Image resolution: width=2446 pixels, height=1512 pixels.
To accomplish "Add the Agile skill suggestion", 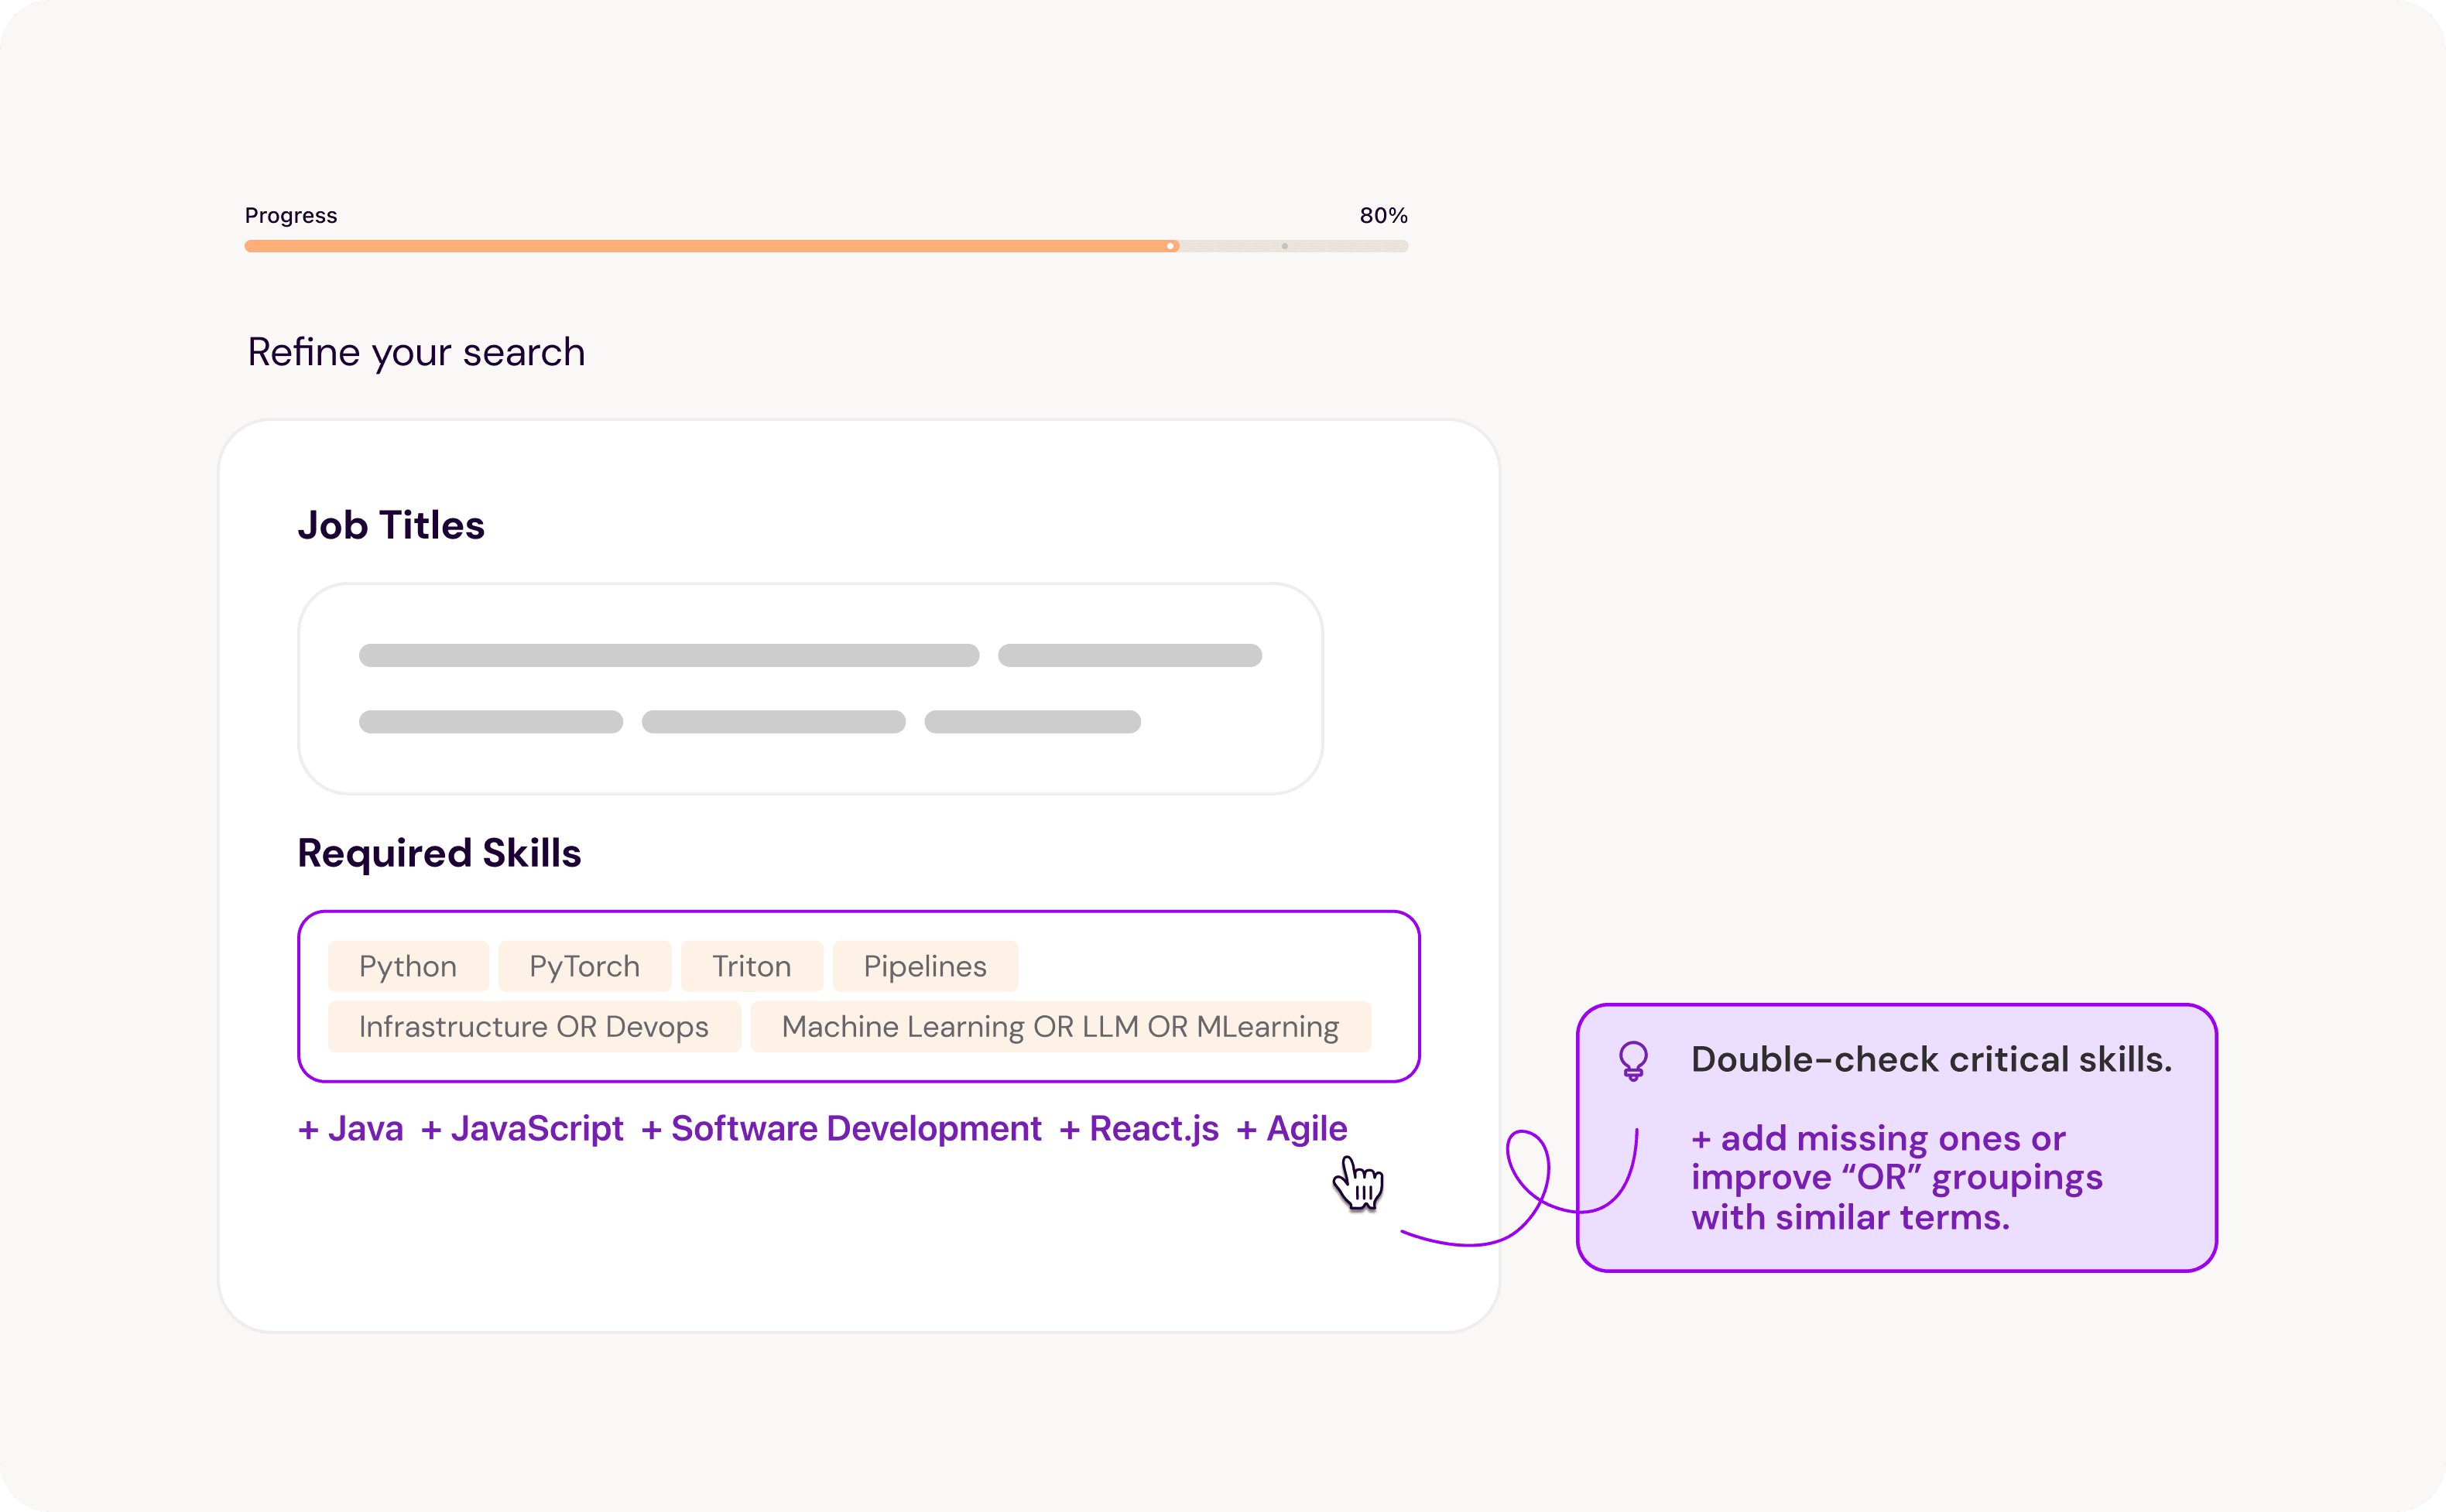I will pos(1292,1129).
